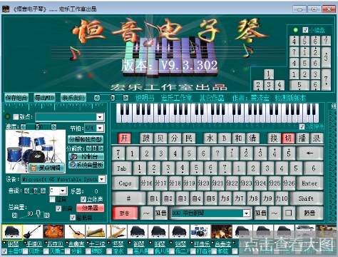Open the 说明书 manual link

[x=145, y=98]
